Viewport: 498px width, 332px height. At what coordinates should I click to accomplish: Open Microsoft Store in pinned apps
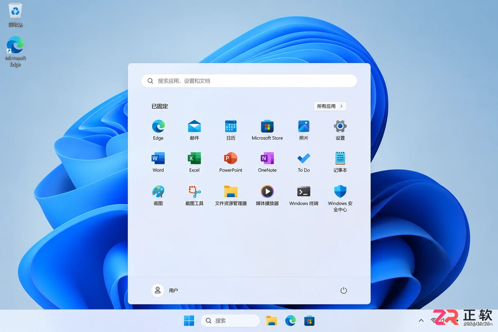click(x=267, y=130)
